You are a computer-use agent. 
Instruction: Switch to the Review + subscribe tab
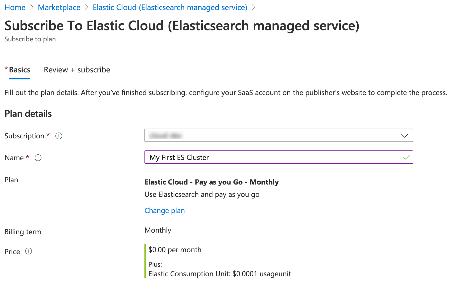coord(76,70)
